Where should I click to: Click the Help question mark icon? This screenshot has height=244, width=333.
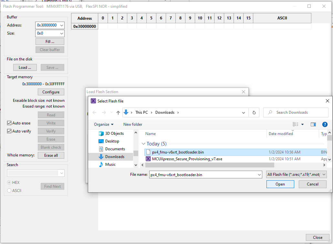(325, 124)
